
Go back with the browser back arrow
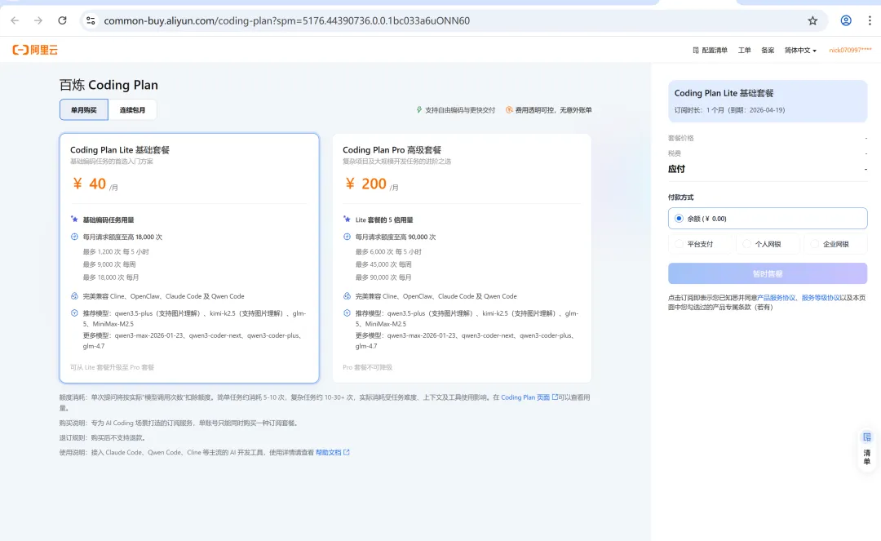15,20
